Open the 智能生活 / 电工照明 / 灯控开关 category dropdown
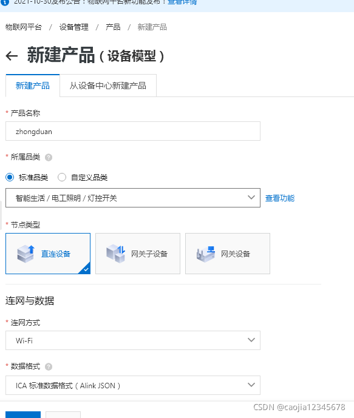354x418 pixels. [133, 198]
